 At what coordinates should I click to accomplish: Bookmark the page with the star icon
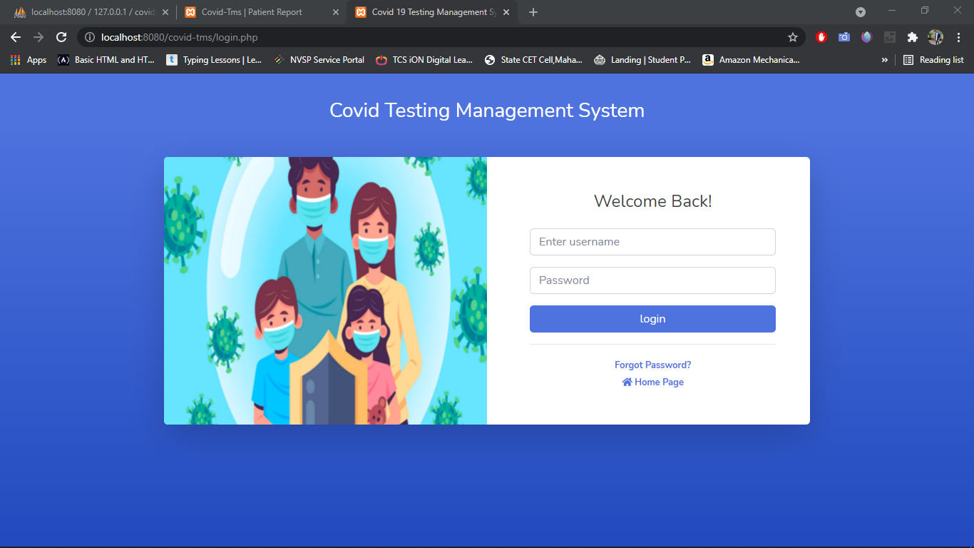[x=793, y=36]
